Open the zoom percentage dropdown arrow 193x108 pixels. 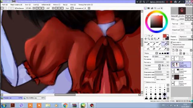tap(34, 8)
